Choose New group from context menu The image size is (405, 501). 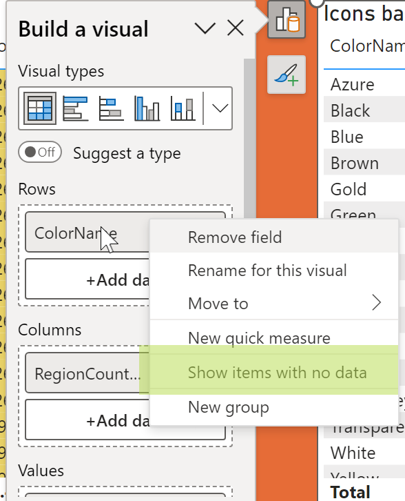pyautogui.click(x=274, y=407)
